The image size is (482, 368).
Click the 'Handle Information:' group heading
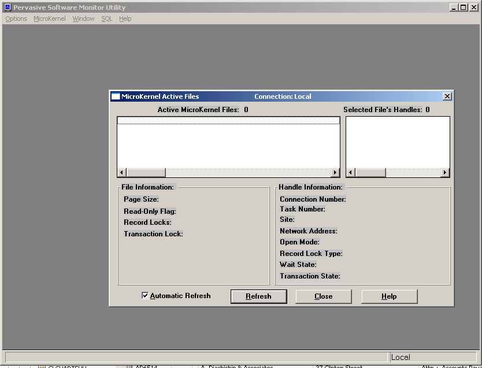coord(310,187)
